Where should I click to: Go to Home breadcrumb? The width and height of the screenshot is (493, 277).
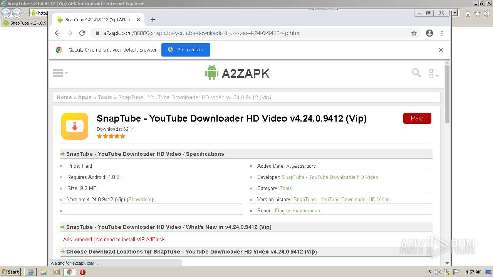pos(64,97)
